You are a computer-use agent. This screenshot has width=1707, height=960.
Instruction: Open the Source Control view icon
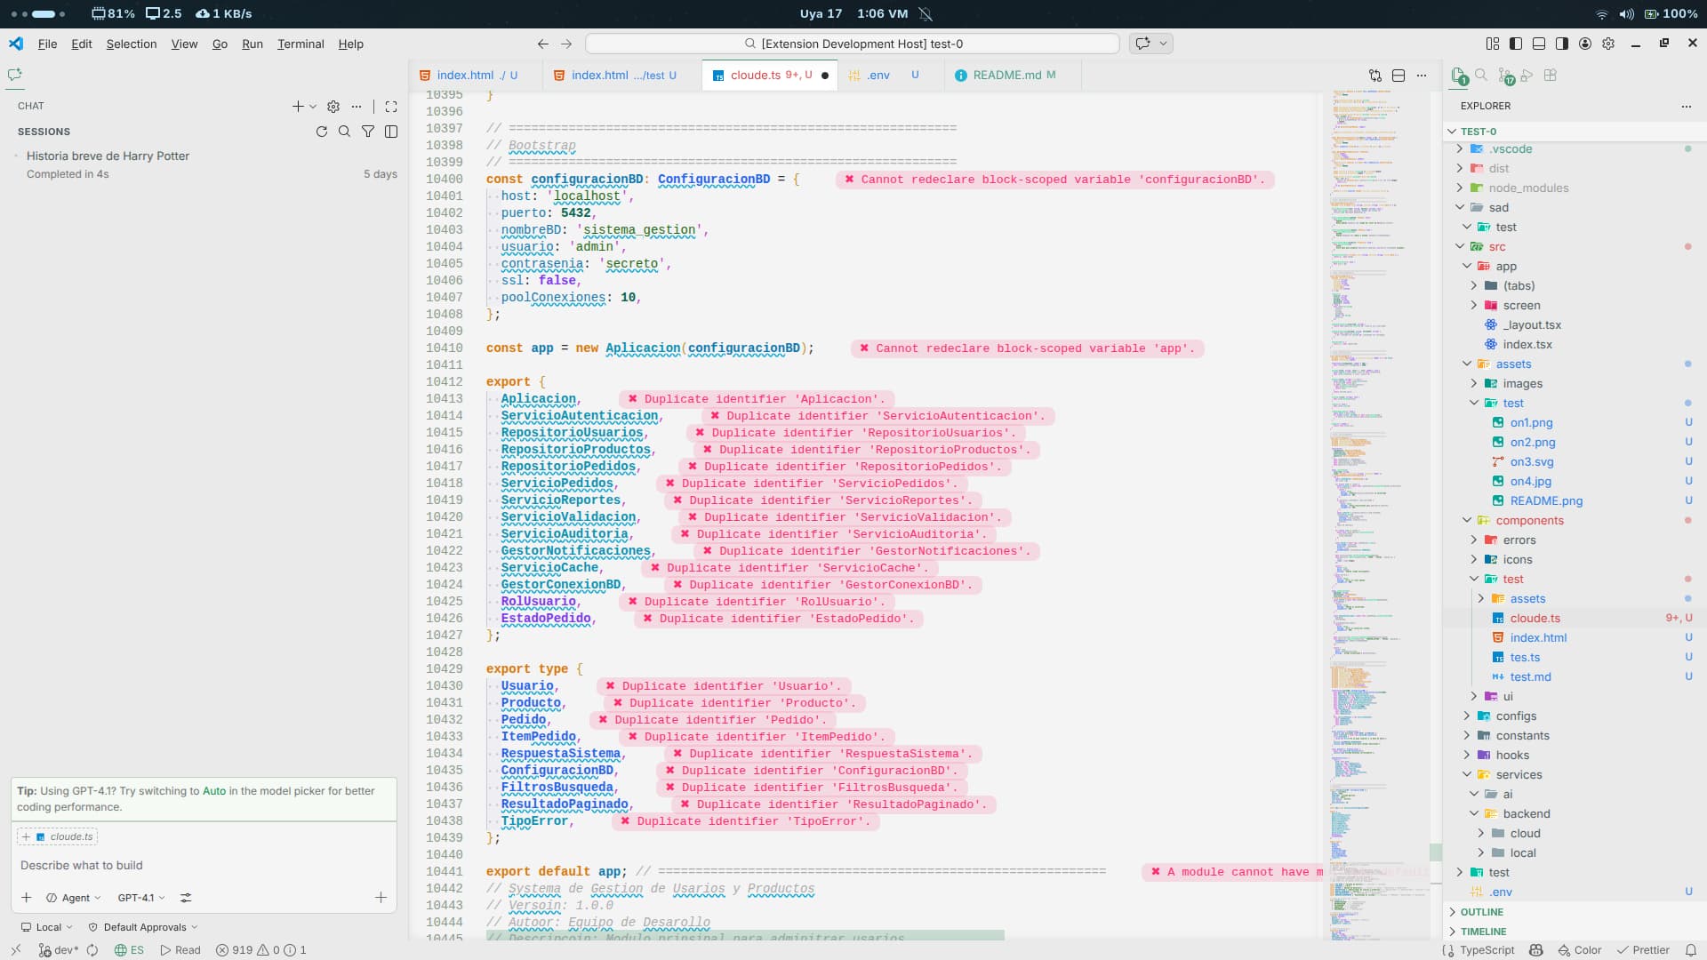1504,76
